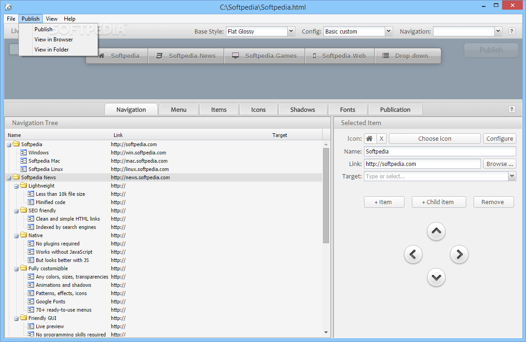Click the home icon on Softpedia preview button

tap(102, 56)
